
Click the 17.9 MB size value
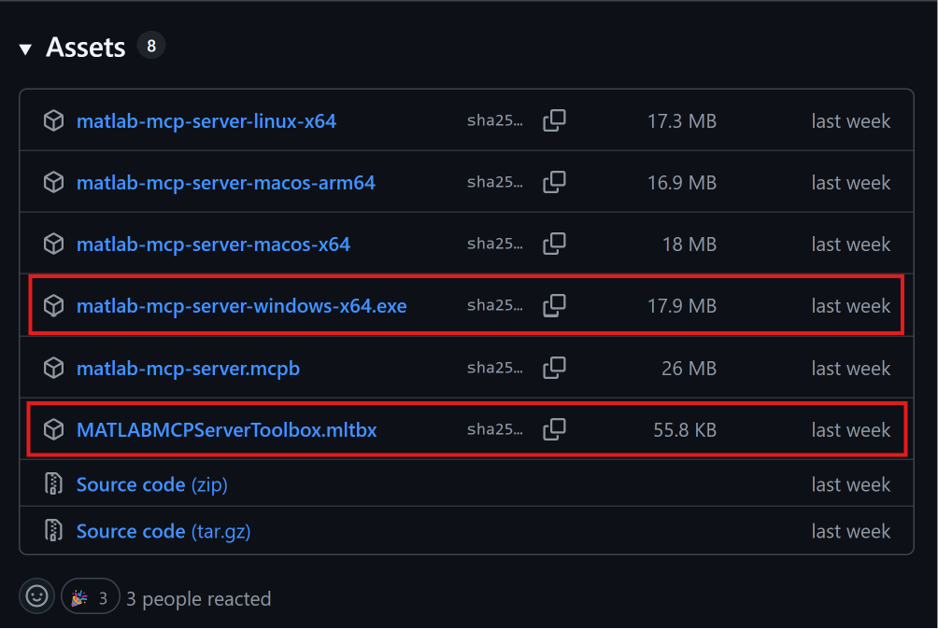(x=682, y=306)
